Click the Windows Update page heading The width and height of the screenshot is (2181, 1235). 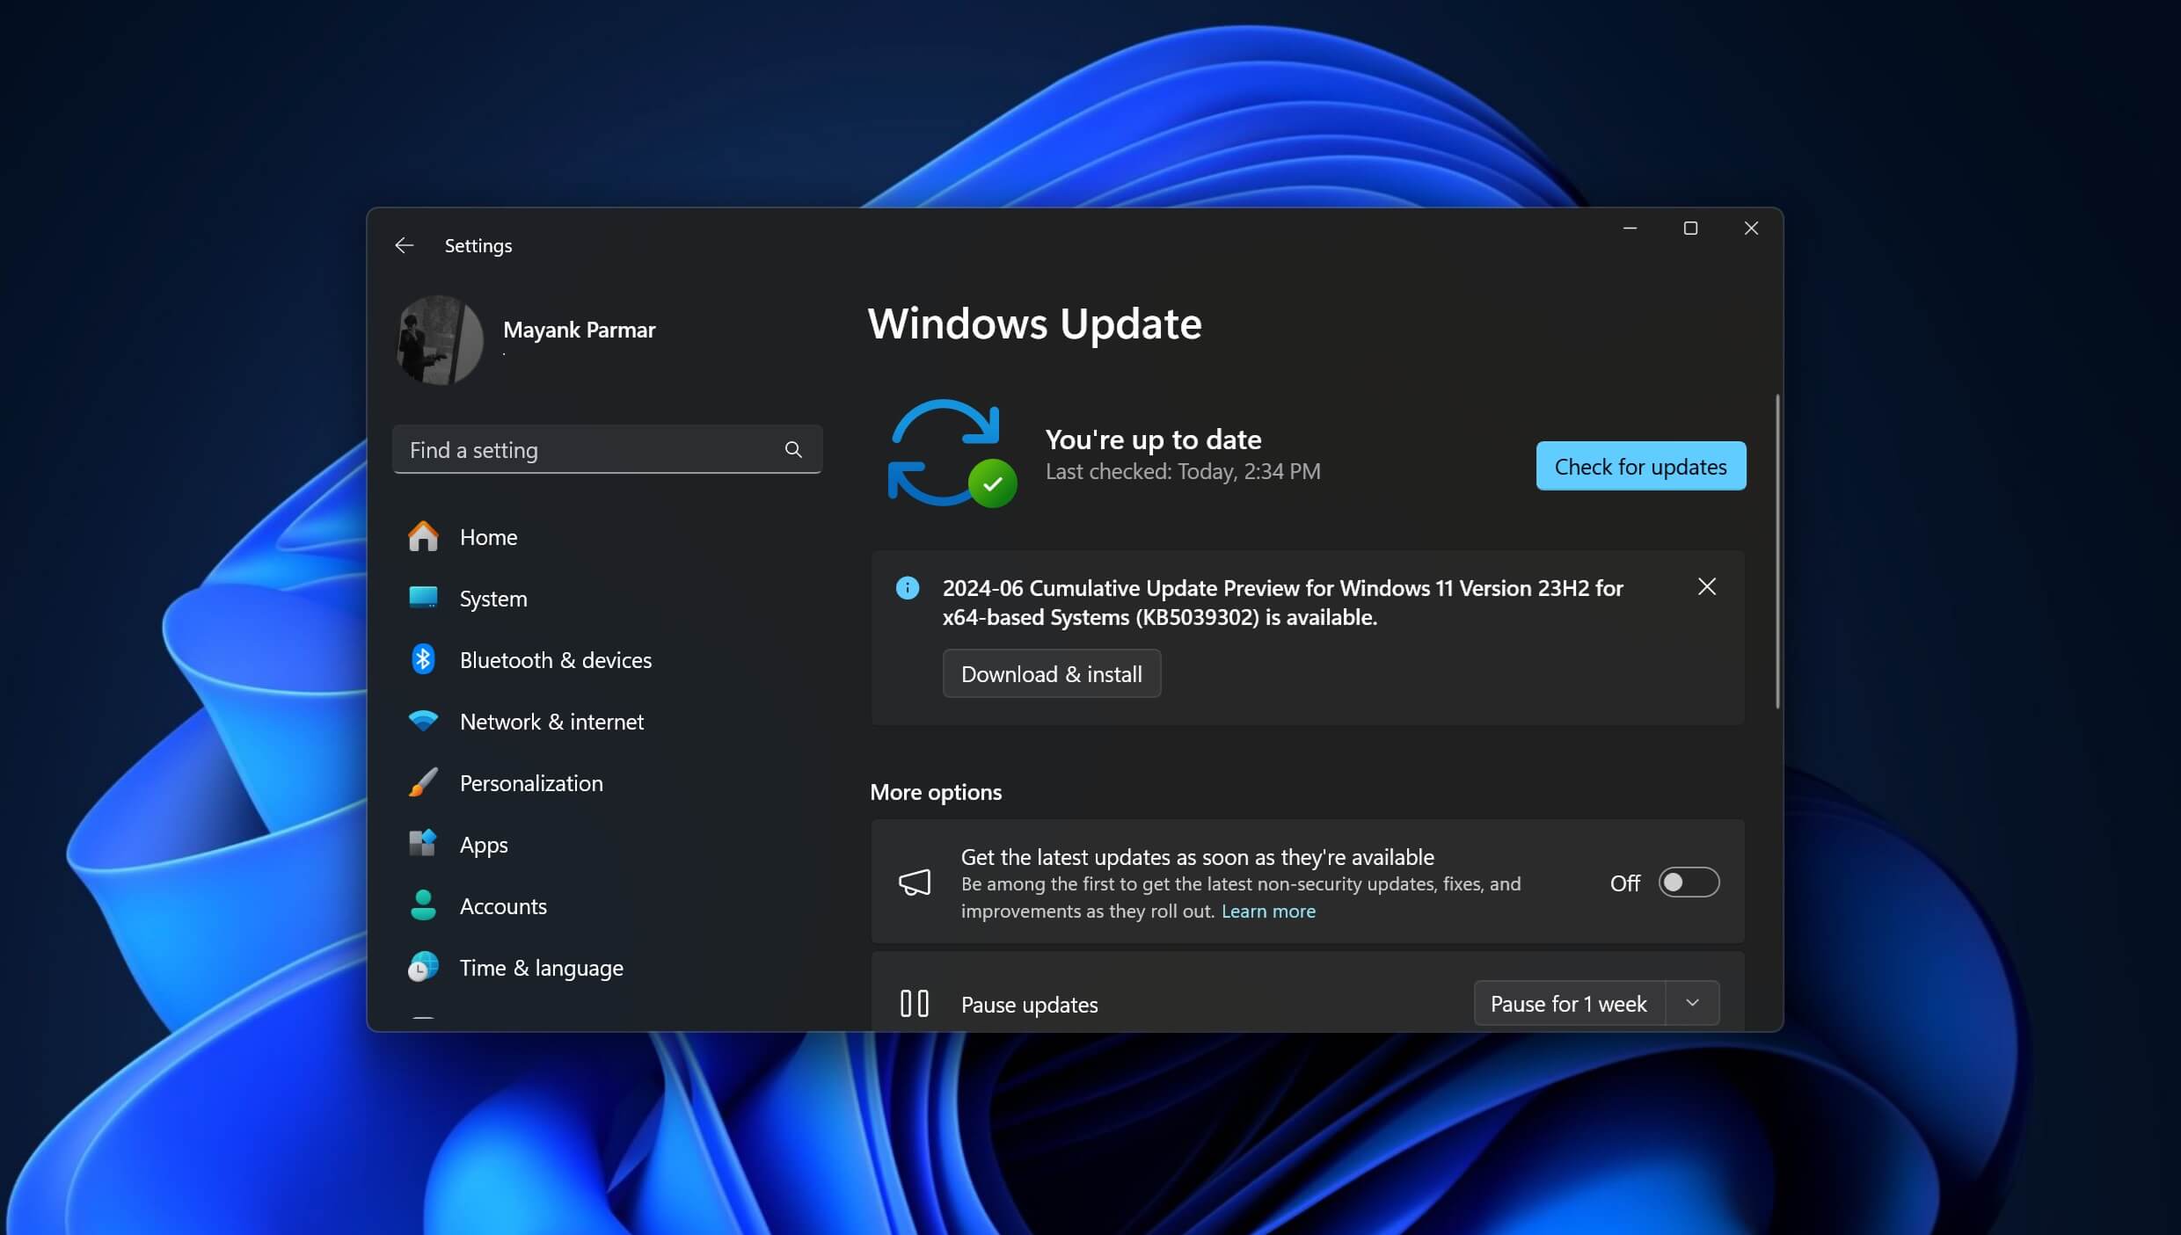1034,323
